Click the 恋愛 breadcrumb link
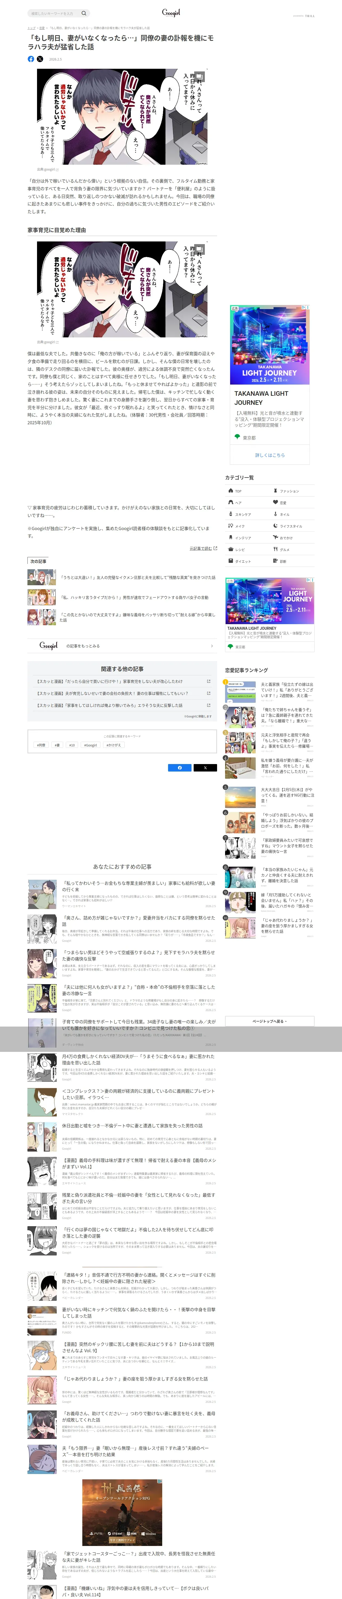This screenshot has width=342, height=1599. [42, 28]
